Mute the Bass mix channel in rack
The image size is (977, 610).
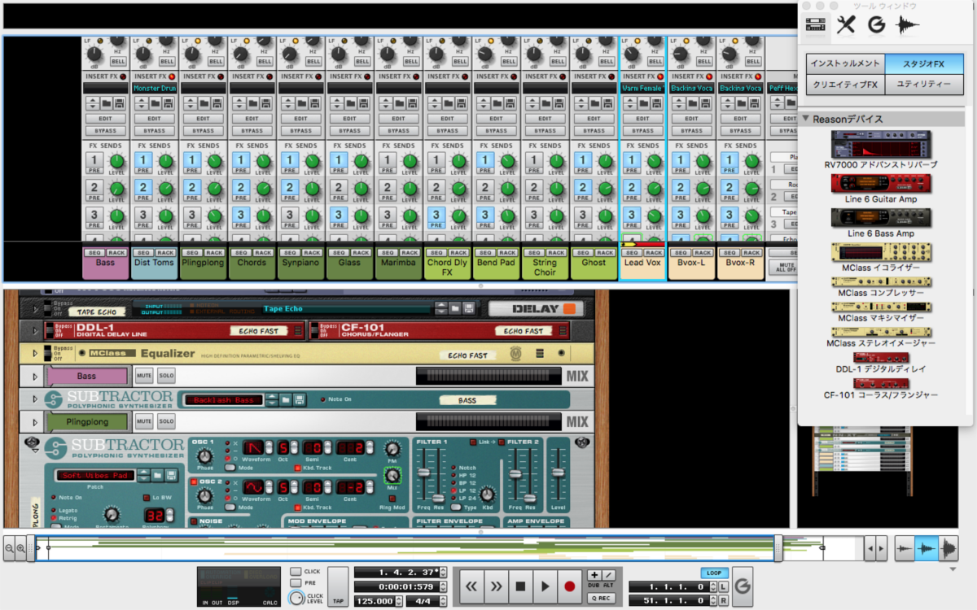tap(144, 376)
